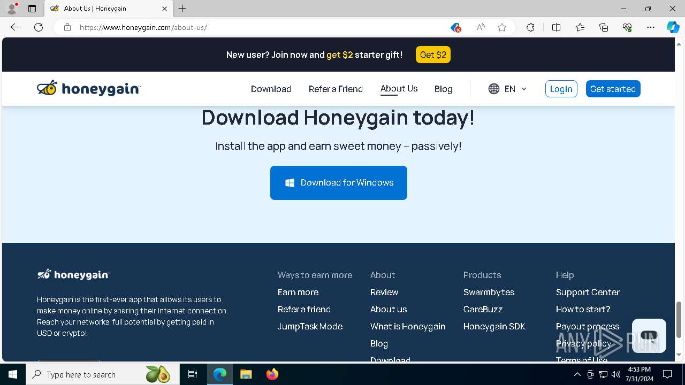Activate Read aloud icon
This screenshot has width=685, height=385.
pyautogui.click(x=481, y=27)
